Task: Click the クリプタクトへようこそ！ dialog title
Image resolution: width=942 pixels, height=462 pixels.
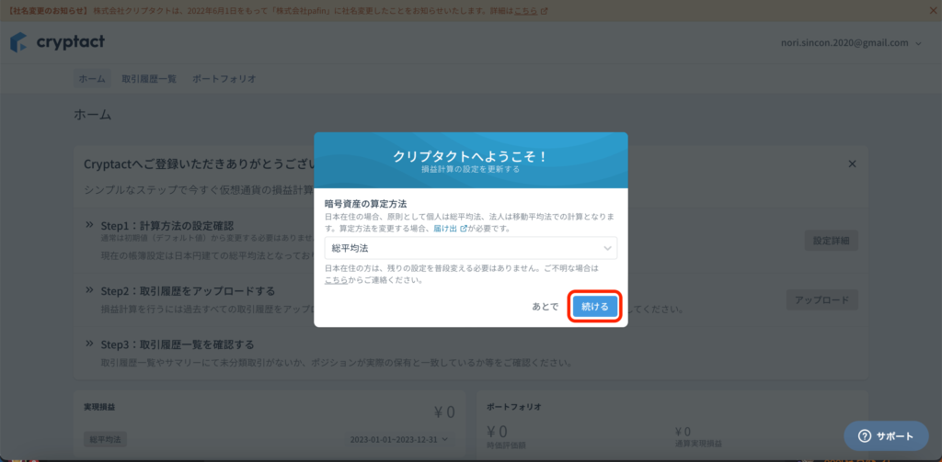Action: point(470,156)
